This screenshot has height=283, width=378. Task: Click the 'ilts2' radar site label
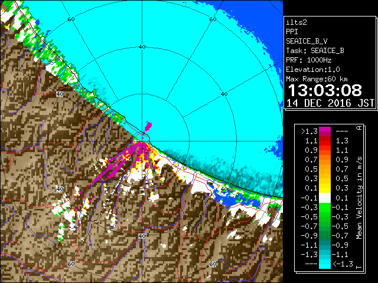(296, 22)
